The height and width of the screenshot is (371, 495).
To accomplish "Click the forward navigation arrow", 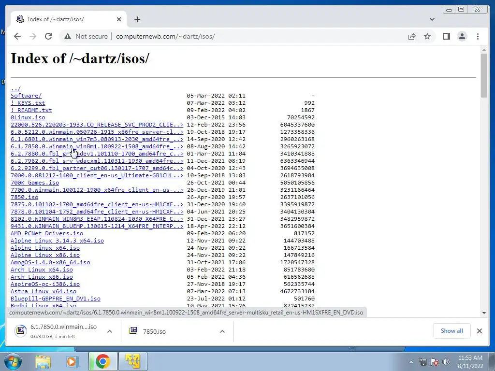I will click(33, 36).
